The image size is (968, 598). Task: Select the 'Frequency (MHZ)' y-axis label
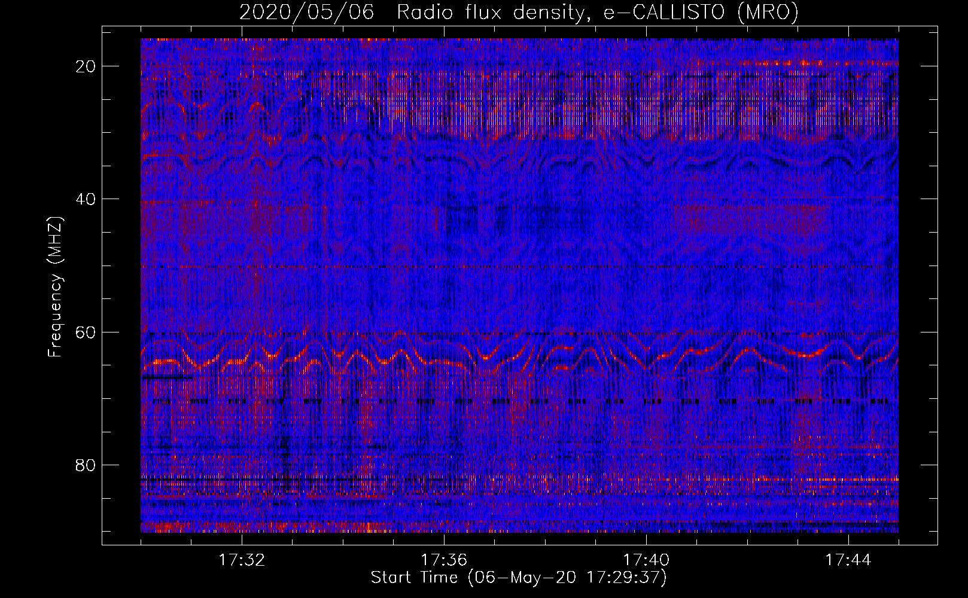55,287
